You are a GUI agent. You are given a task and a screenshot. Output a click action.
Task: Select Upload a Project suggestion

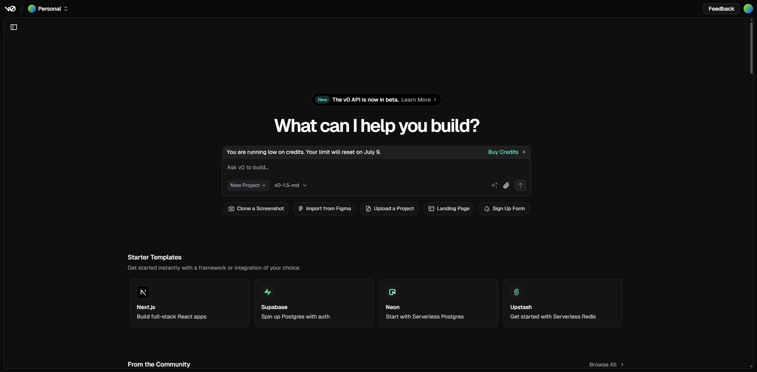(390, 209)
